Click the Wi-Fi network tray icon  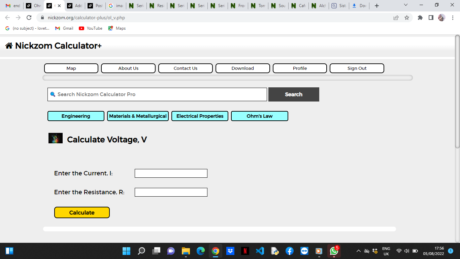click(x=399, y=251)
